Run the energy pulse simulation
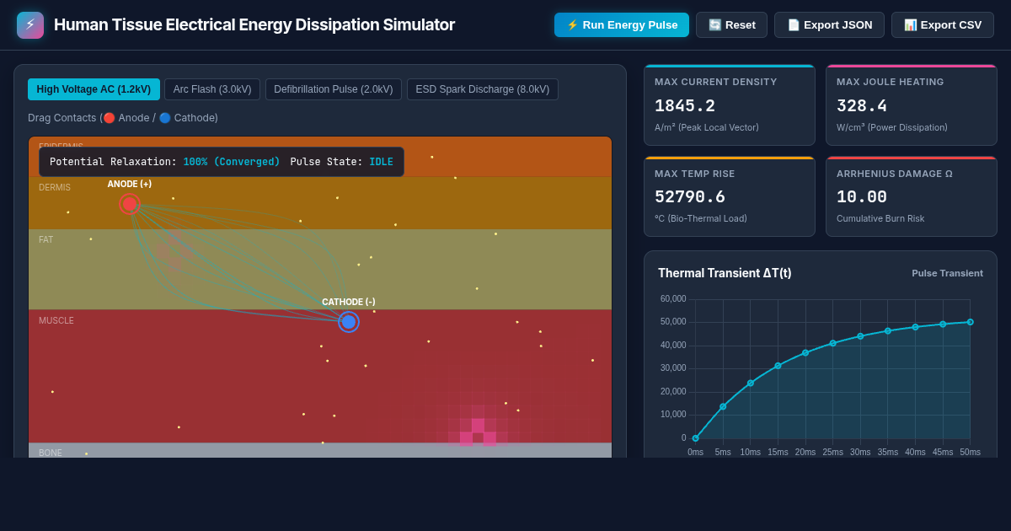Image resolution: width=1011 pixels, height=531 pixels. [x=622, y=25]
